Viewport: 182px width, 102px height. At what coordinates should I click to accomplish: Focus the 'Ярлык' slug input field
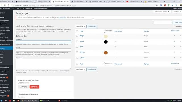click(x=43, y=50)
